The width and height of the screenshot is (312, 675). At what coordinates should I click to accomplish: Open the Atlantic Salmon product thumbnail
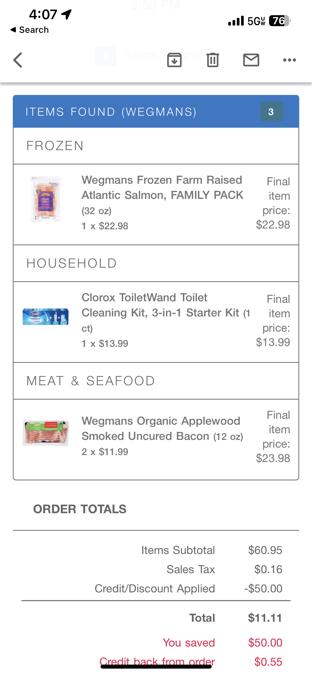click(46, 199)
